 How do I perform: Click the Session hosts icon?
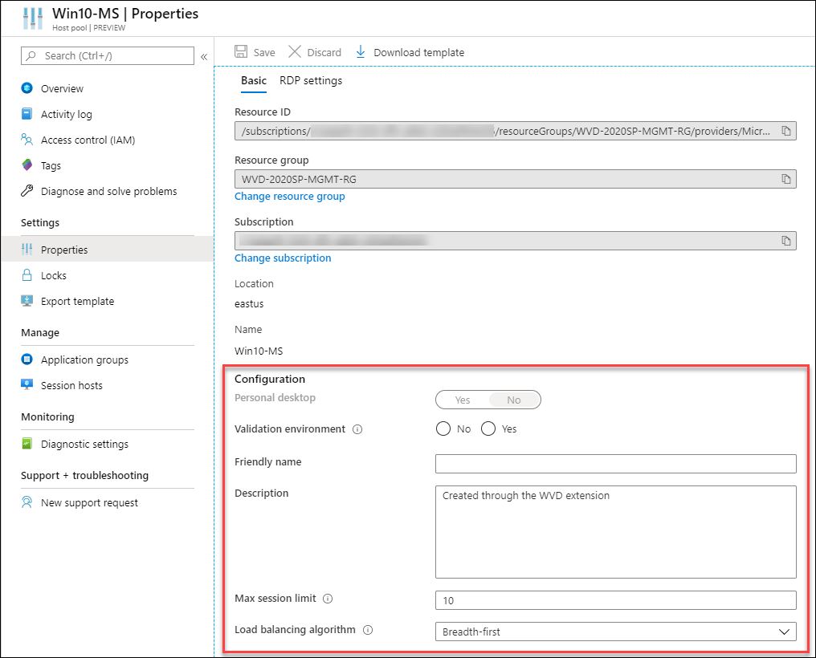tap(27, 384)
